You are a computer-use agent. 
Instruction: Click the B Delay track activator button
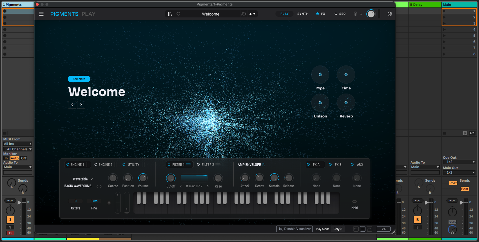417,220
